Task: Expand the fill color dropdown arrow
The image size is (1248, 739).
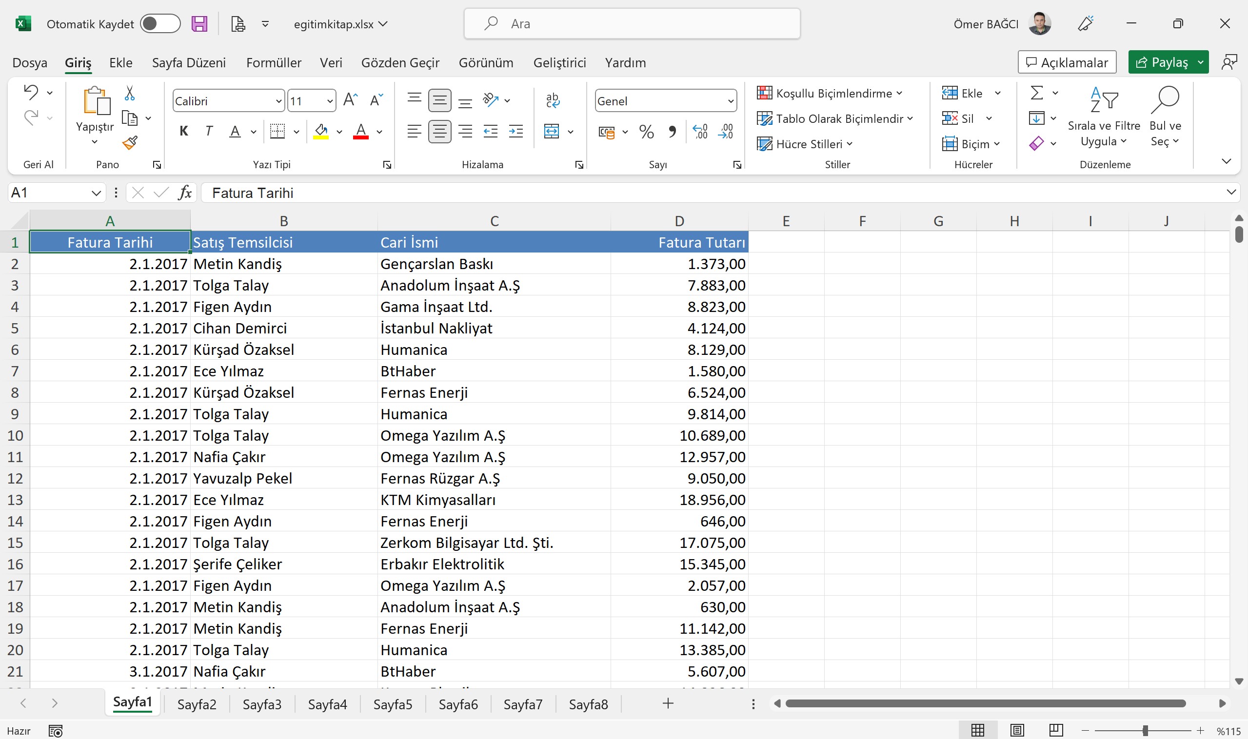Action: (x=339, y=132)
